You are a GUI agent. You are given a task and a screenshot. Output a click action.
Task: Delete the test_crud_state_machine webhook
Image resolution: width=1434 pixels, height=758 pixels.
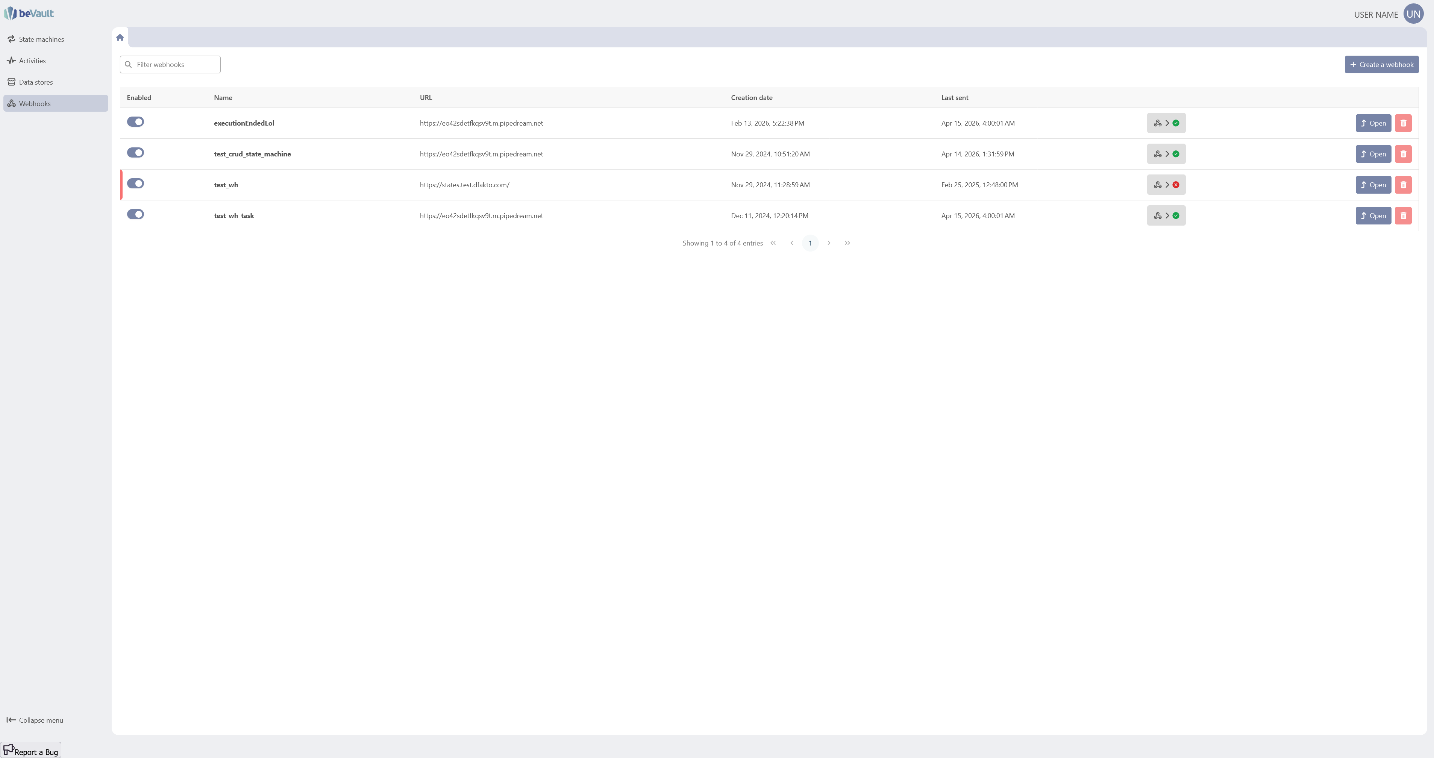pyautogui.click(x=1403, y=154)
